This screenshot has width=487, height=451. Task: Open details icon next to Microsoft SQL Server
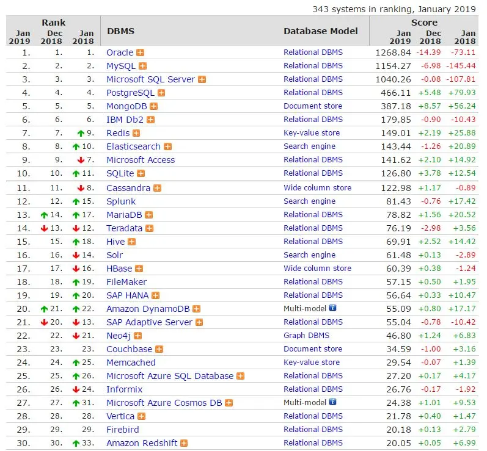point(202,79)
